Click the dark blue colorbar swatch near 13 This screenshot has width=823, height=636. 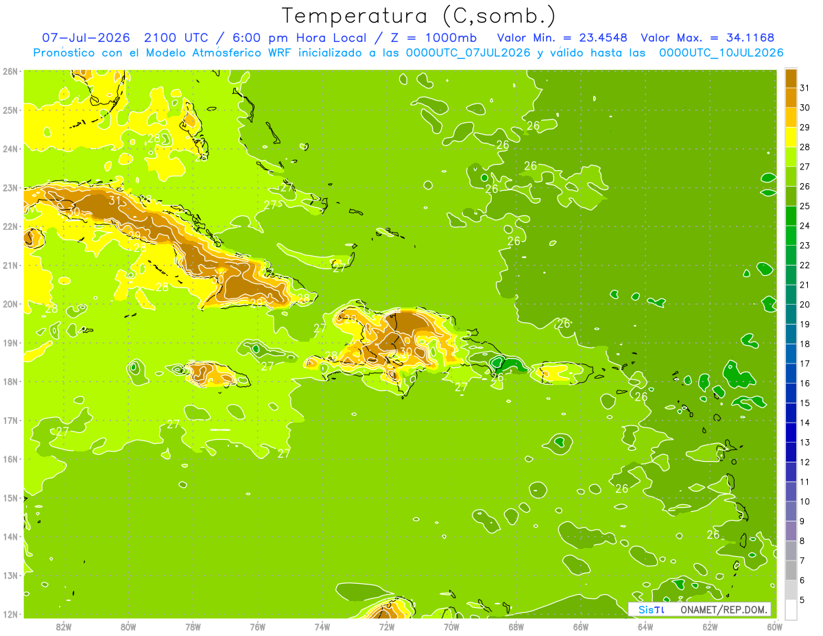[791, 433]
